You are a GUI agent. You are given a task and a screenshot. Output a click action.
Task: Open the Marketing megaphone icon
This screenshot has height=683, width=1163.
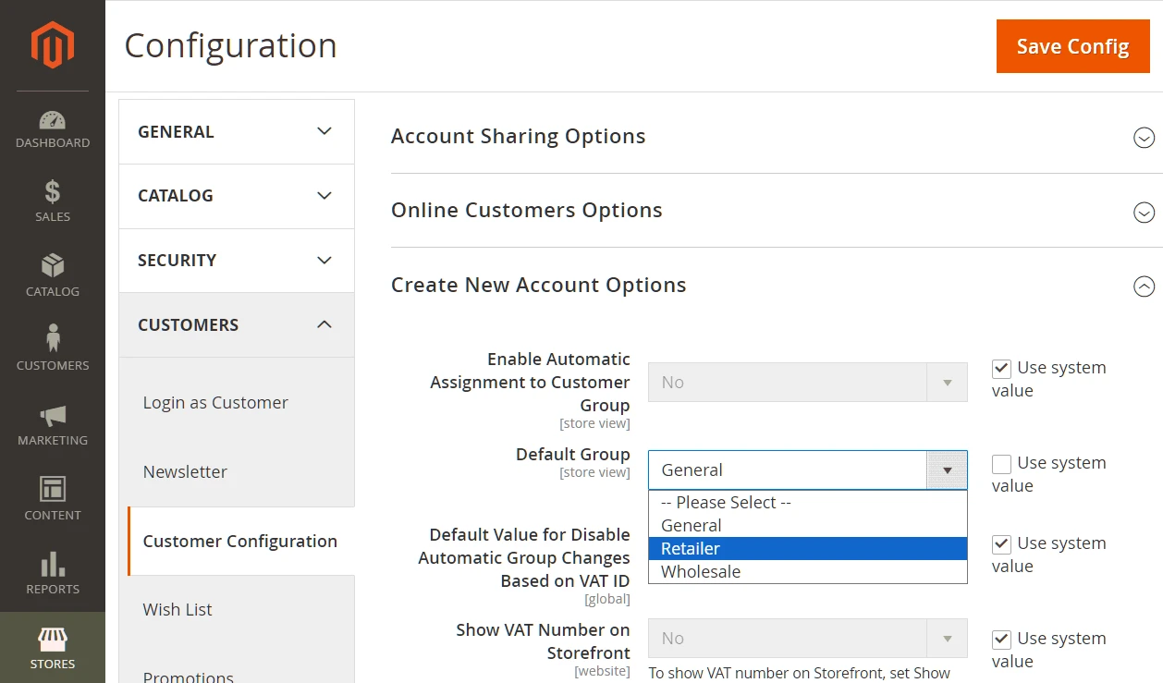pos(53,415)
